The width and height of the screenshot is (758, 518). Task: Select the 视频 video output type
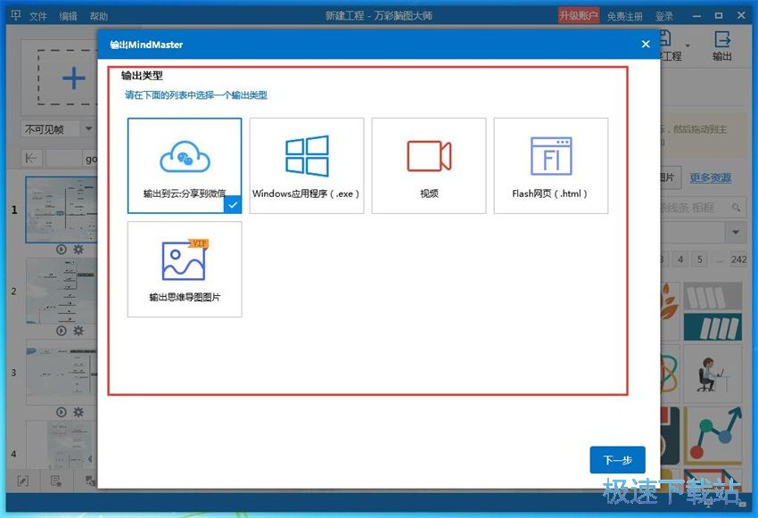(x=429, y=165)
